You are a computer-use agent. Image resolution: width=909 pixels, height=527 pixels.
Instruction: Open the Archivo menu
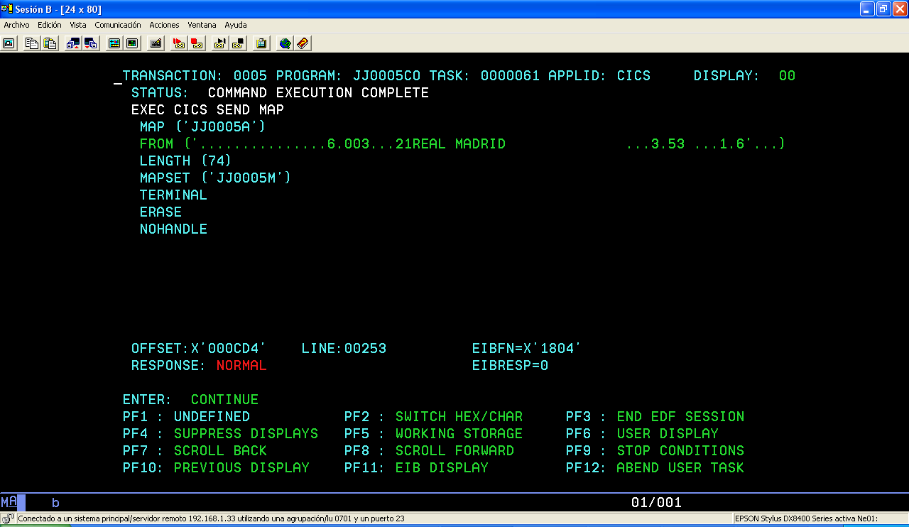tap(16, 25)
